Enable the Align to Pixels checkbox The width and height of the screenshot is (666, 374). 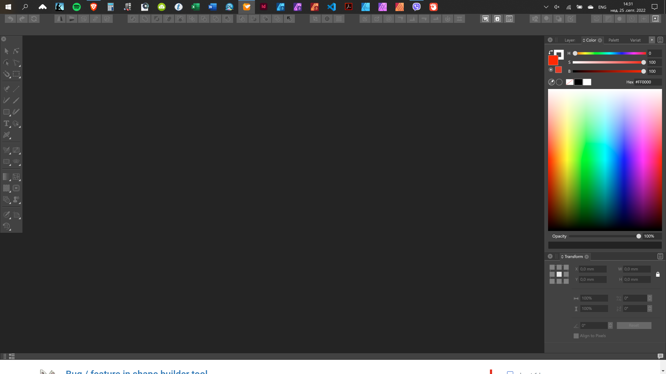click(576, 336)
